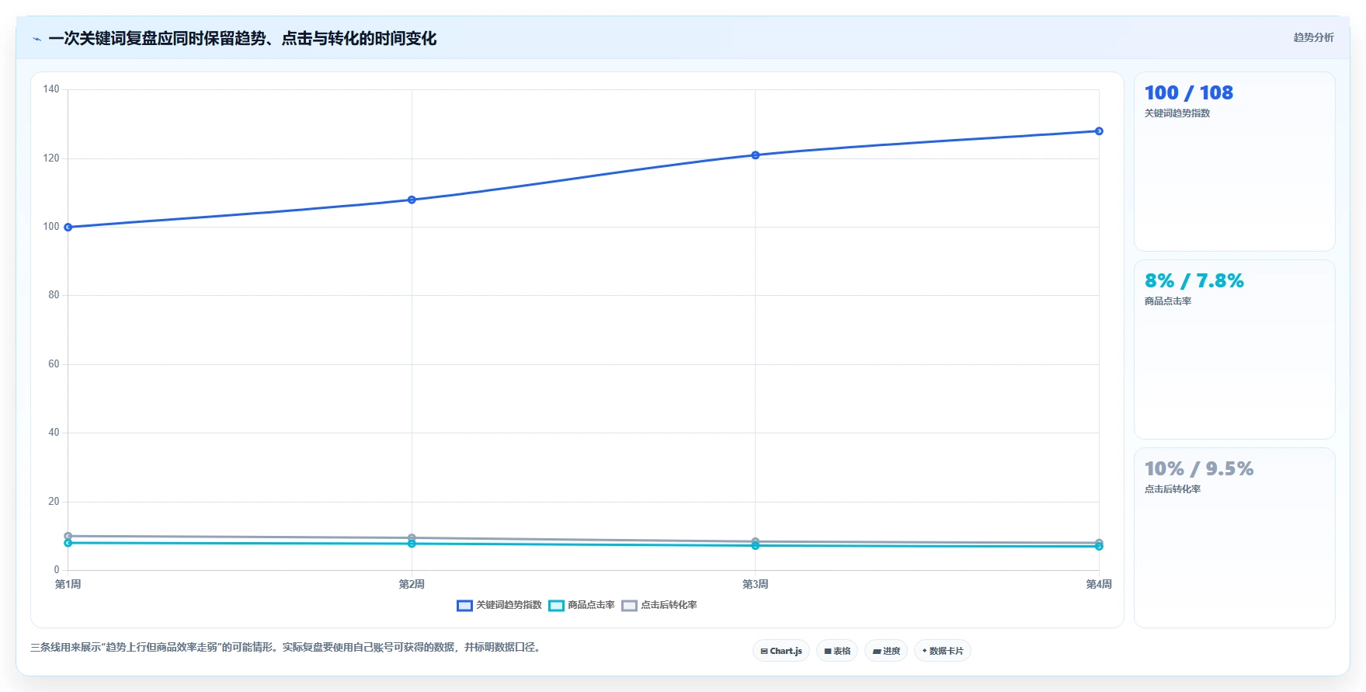Image resolution: width=1366 pixels, height=692 pixels.
Task: Click the trend icon beside the page title
Action: [36, 39]
